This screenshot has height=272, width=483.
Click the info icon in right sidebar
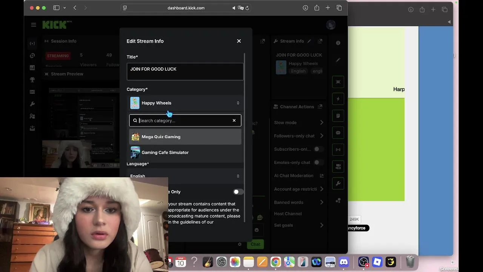tap(338, 43)
